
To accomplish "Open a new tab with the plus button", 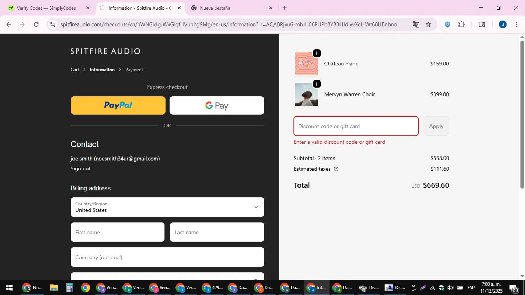I will click(x=285, y=8).
